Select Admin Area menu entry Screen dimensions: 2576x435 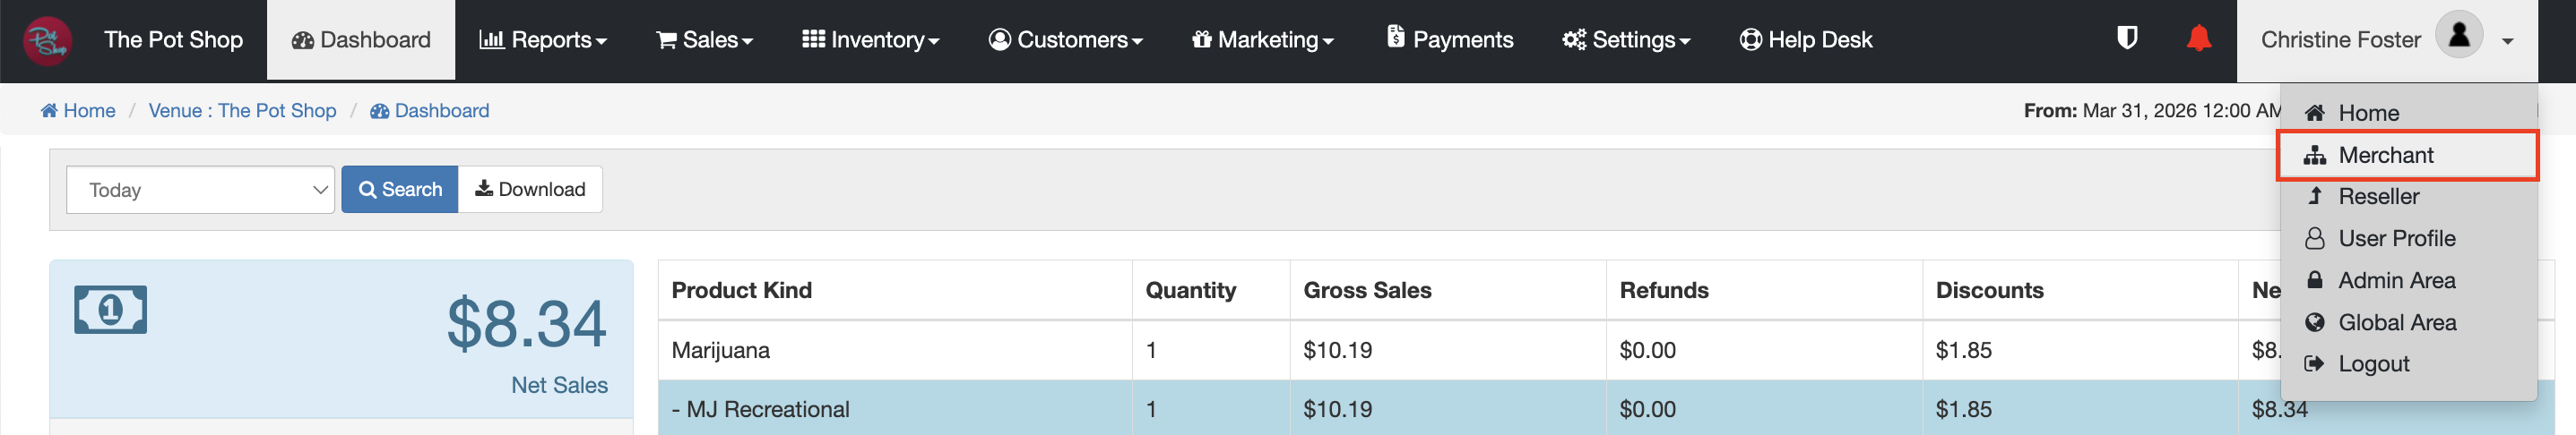[x=2395, y=280]
